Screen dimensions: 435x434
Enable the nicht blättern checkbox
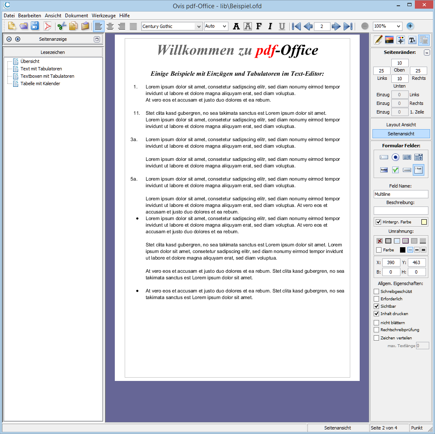coord(376,323)
